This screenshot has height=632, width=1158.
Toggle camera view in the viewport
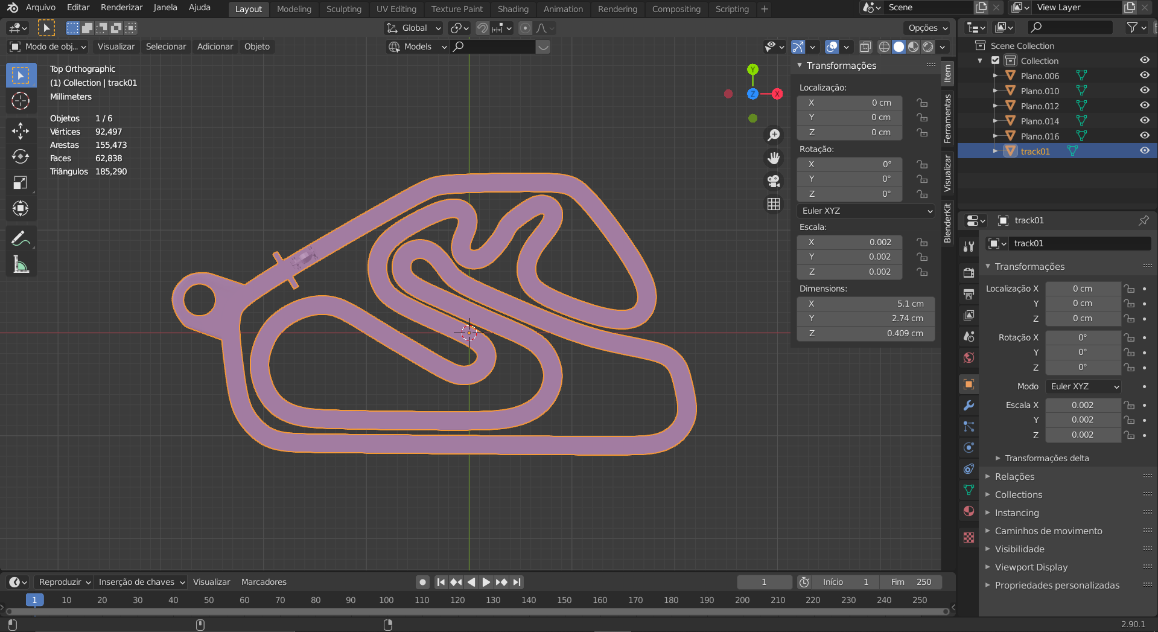773,181
